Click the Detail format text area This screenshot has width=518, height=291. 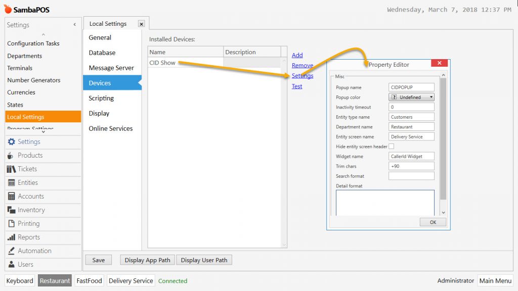[x=385, y=203]
